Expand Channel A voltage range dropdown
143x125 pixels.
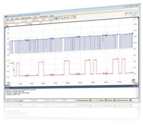16,25
